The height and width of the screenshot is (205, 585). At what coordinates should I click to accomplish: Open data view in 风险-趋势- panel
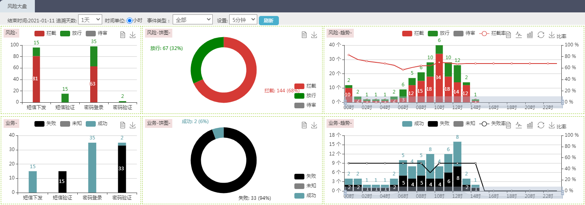point(508,35)
